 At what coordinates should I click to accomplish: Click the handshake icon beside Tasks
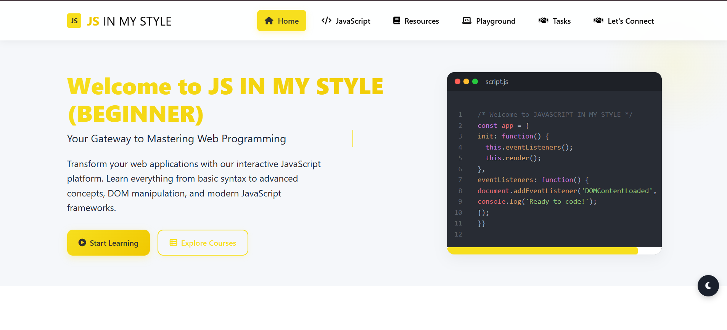click(543, 21)
